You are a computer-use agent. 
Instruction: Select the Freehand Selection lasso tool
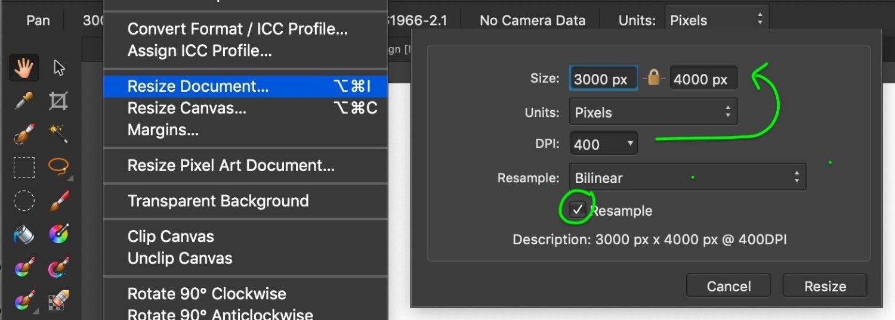tap(58, 167)
